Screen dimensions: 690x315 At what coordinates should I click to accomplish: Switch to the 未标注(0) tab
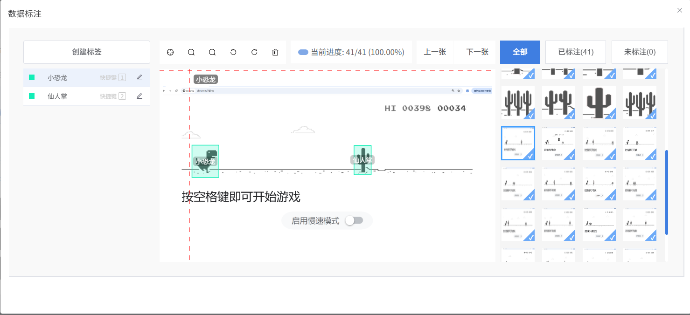640,52
